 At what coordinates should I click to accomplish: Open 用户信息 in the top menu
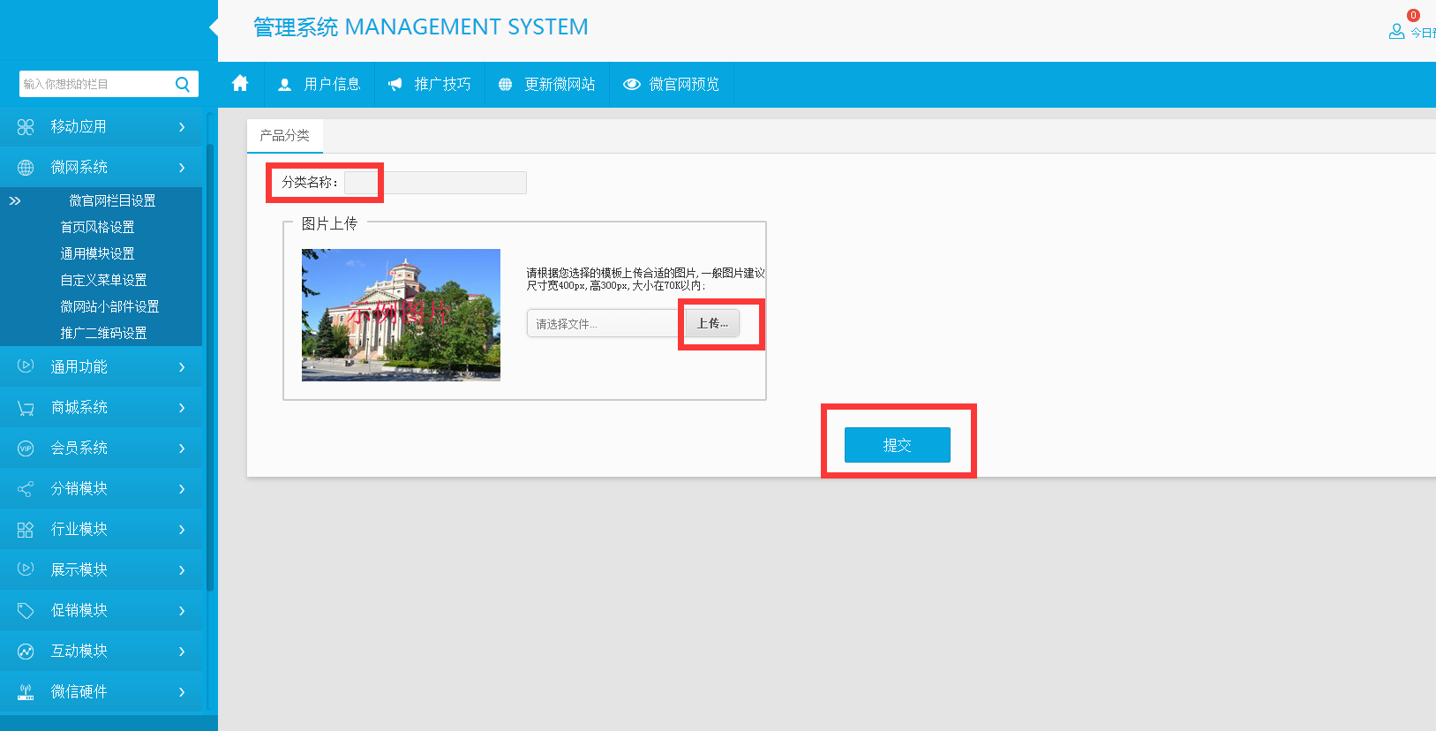[320, 85]
